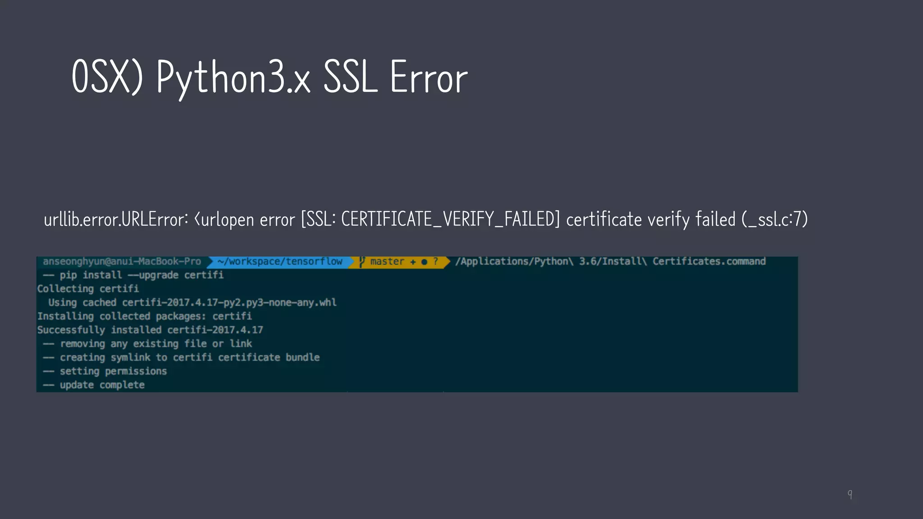
Task: Click the plus symbol in git prompt segment
Action: coord(413,262)
